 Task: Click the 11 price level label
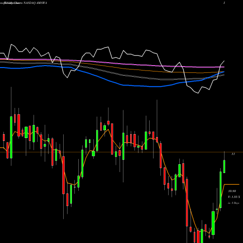pyautogui.click(x=233, y=154)
